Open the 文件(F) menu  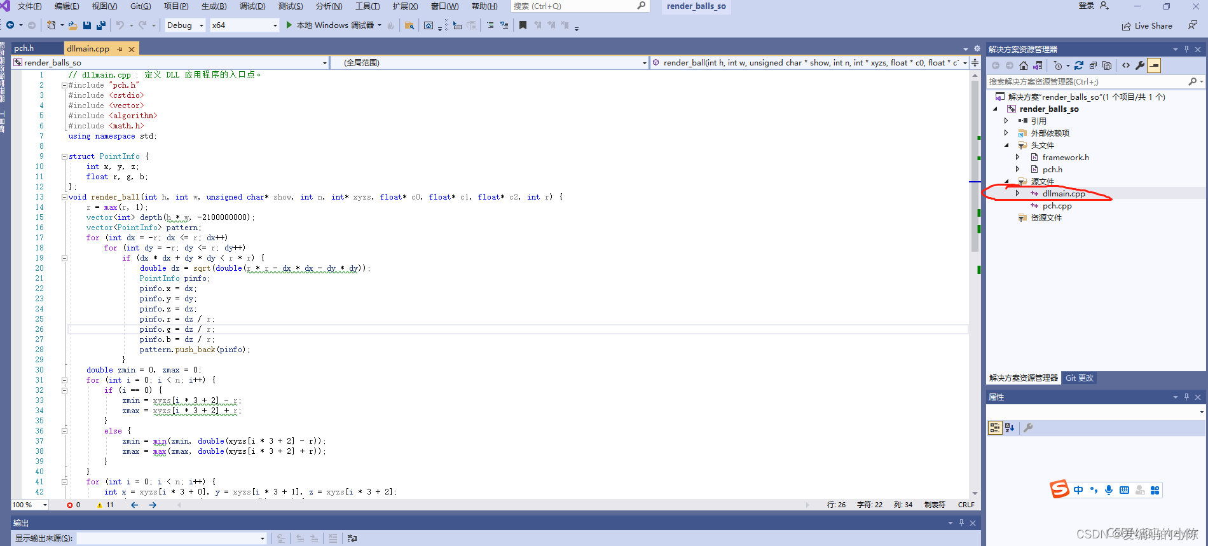[x=29, y=6]
